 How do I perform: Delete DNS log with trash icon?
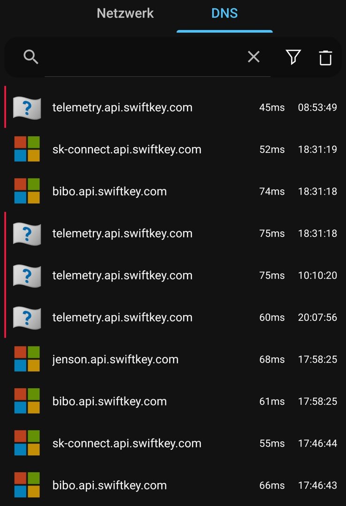pos(325,58)
